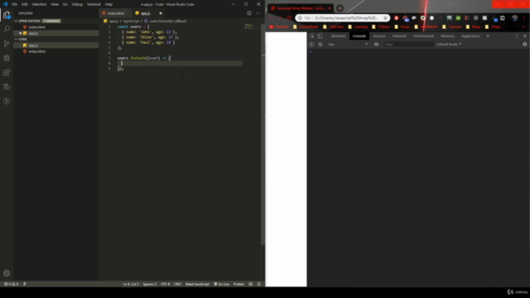Click the feedback smiley in status bar

coord(250,284)
